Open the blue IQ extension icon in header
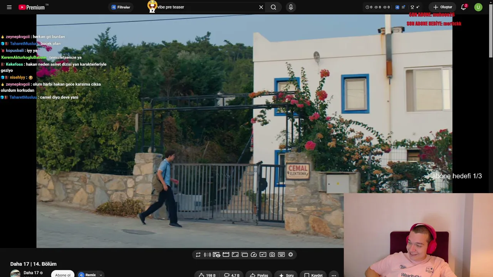 [x=397, y=7]
